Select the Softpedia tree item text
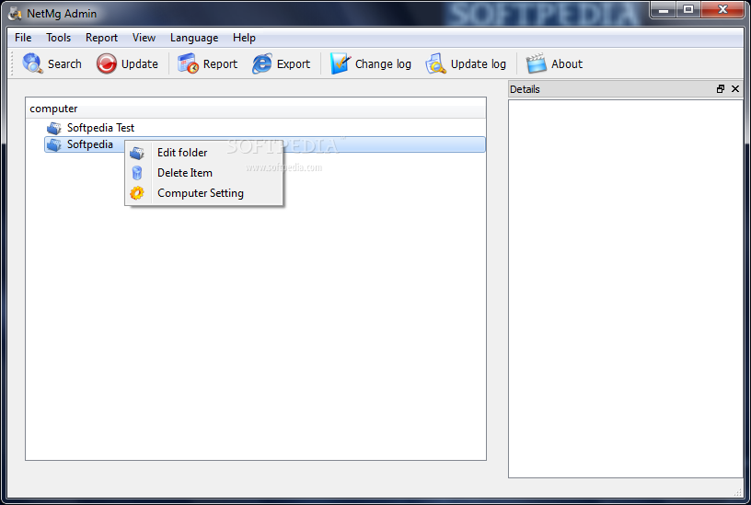Screen dimensions: 751x505 tap(90, 144)
